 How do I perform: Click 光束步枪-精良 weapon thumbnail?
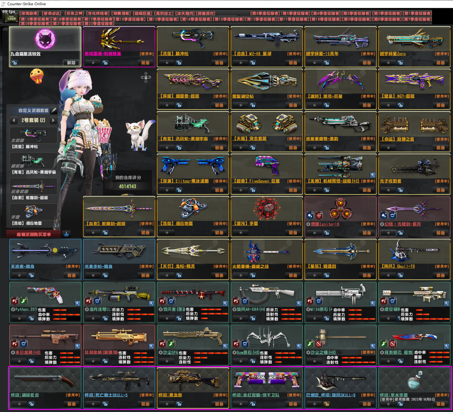[119, 251]
